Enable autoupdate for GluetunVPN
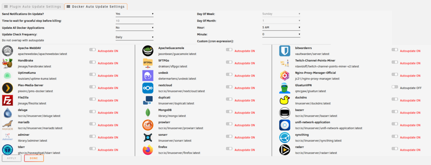 point(395,87)
